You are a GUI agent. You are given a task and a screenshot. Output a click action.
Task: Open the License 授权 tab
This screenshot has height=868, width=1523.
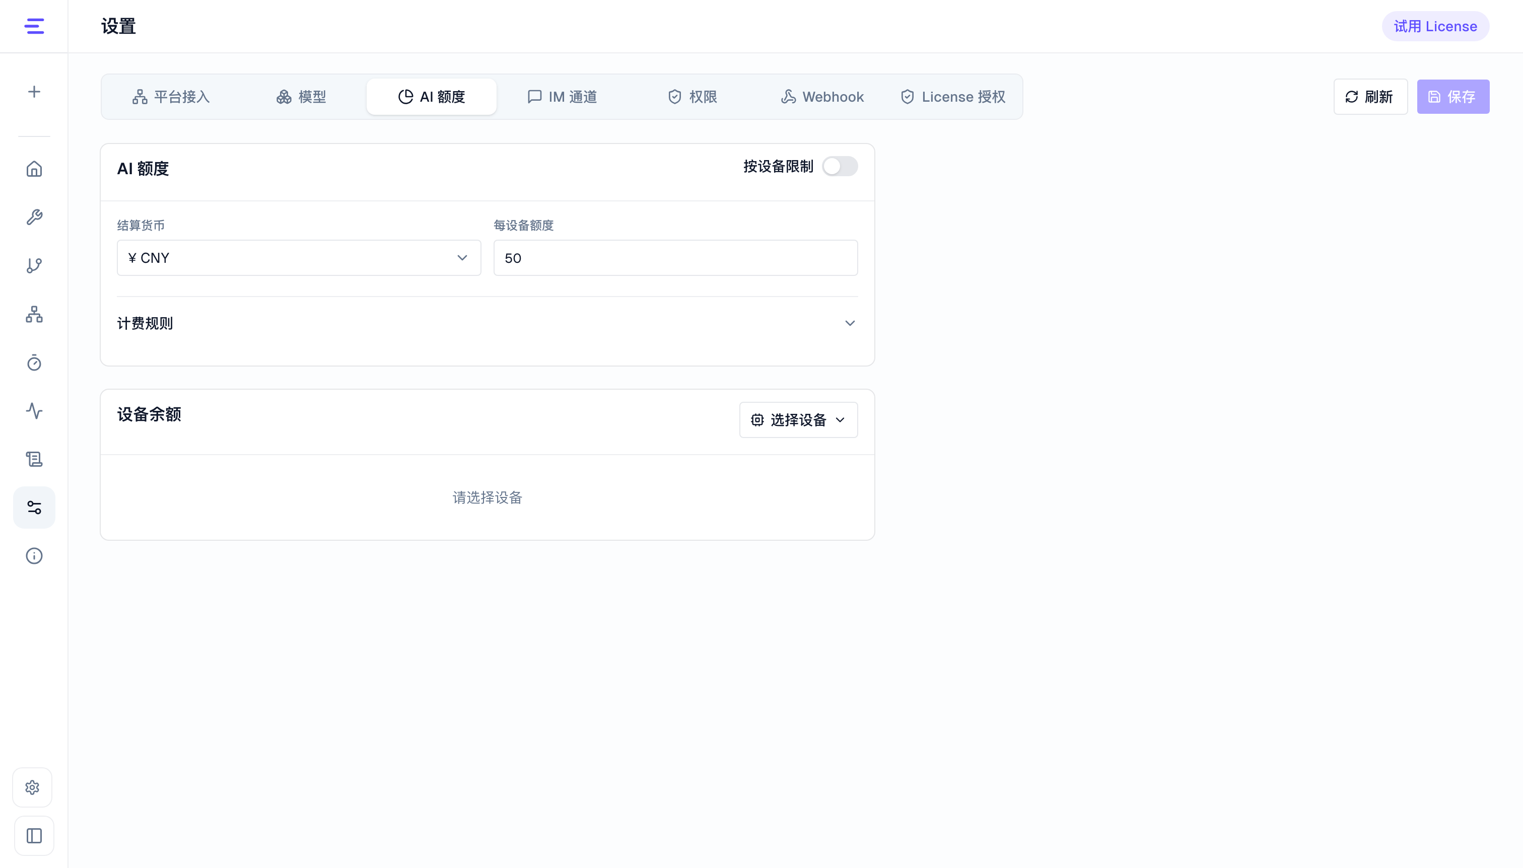click(x=952, y=97)
